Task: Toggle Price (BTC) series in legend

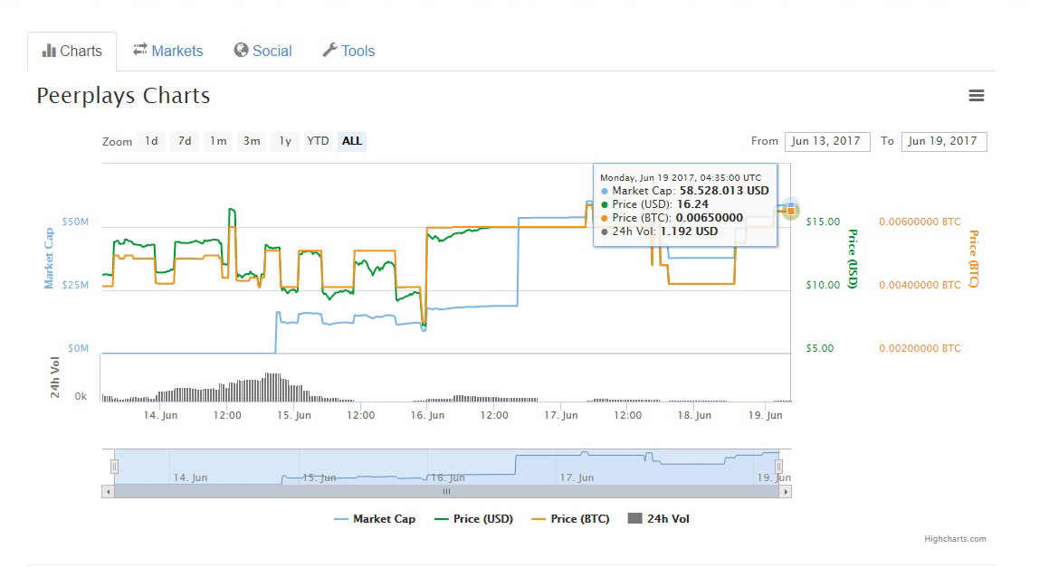Action: tap(571, 519)
